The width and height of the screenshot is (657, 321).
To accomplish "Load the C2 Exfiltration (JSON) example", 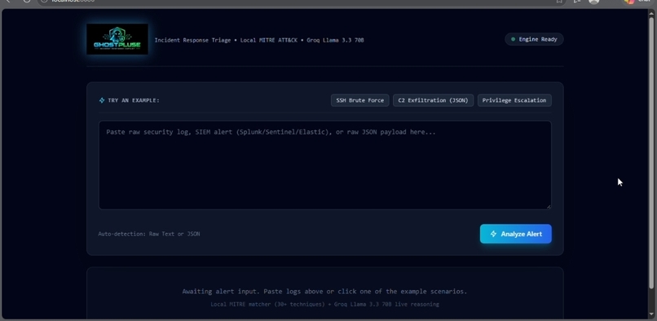I will 433,100.
